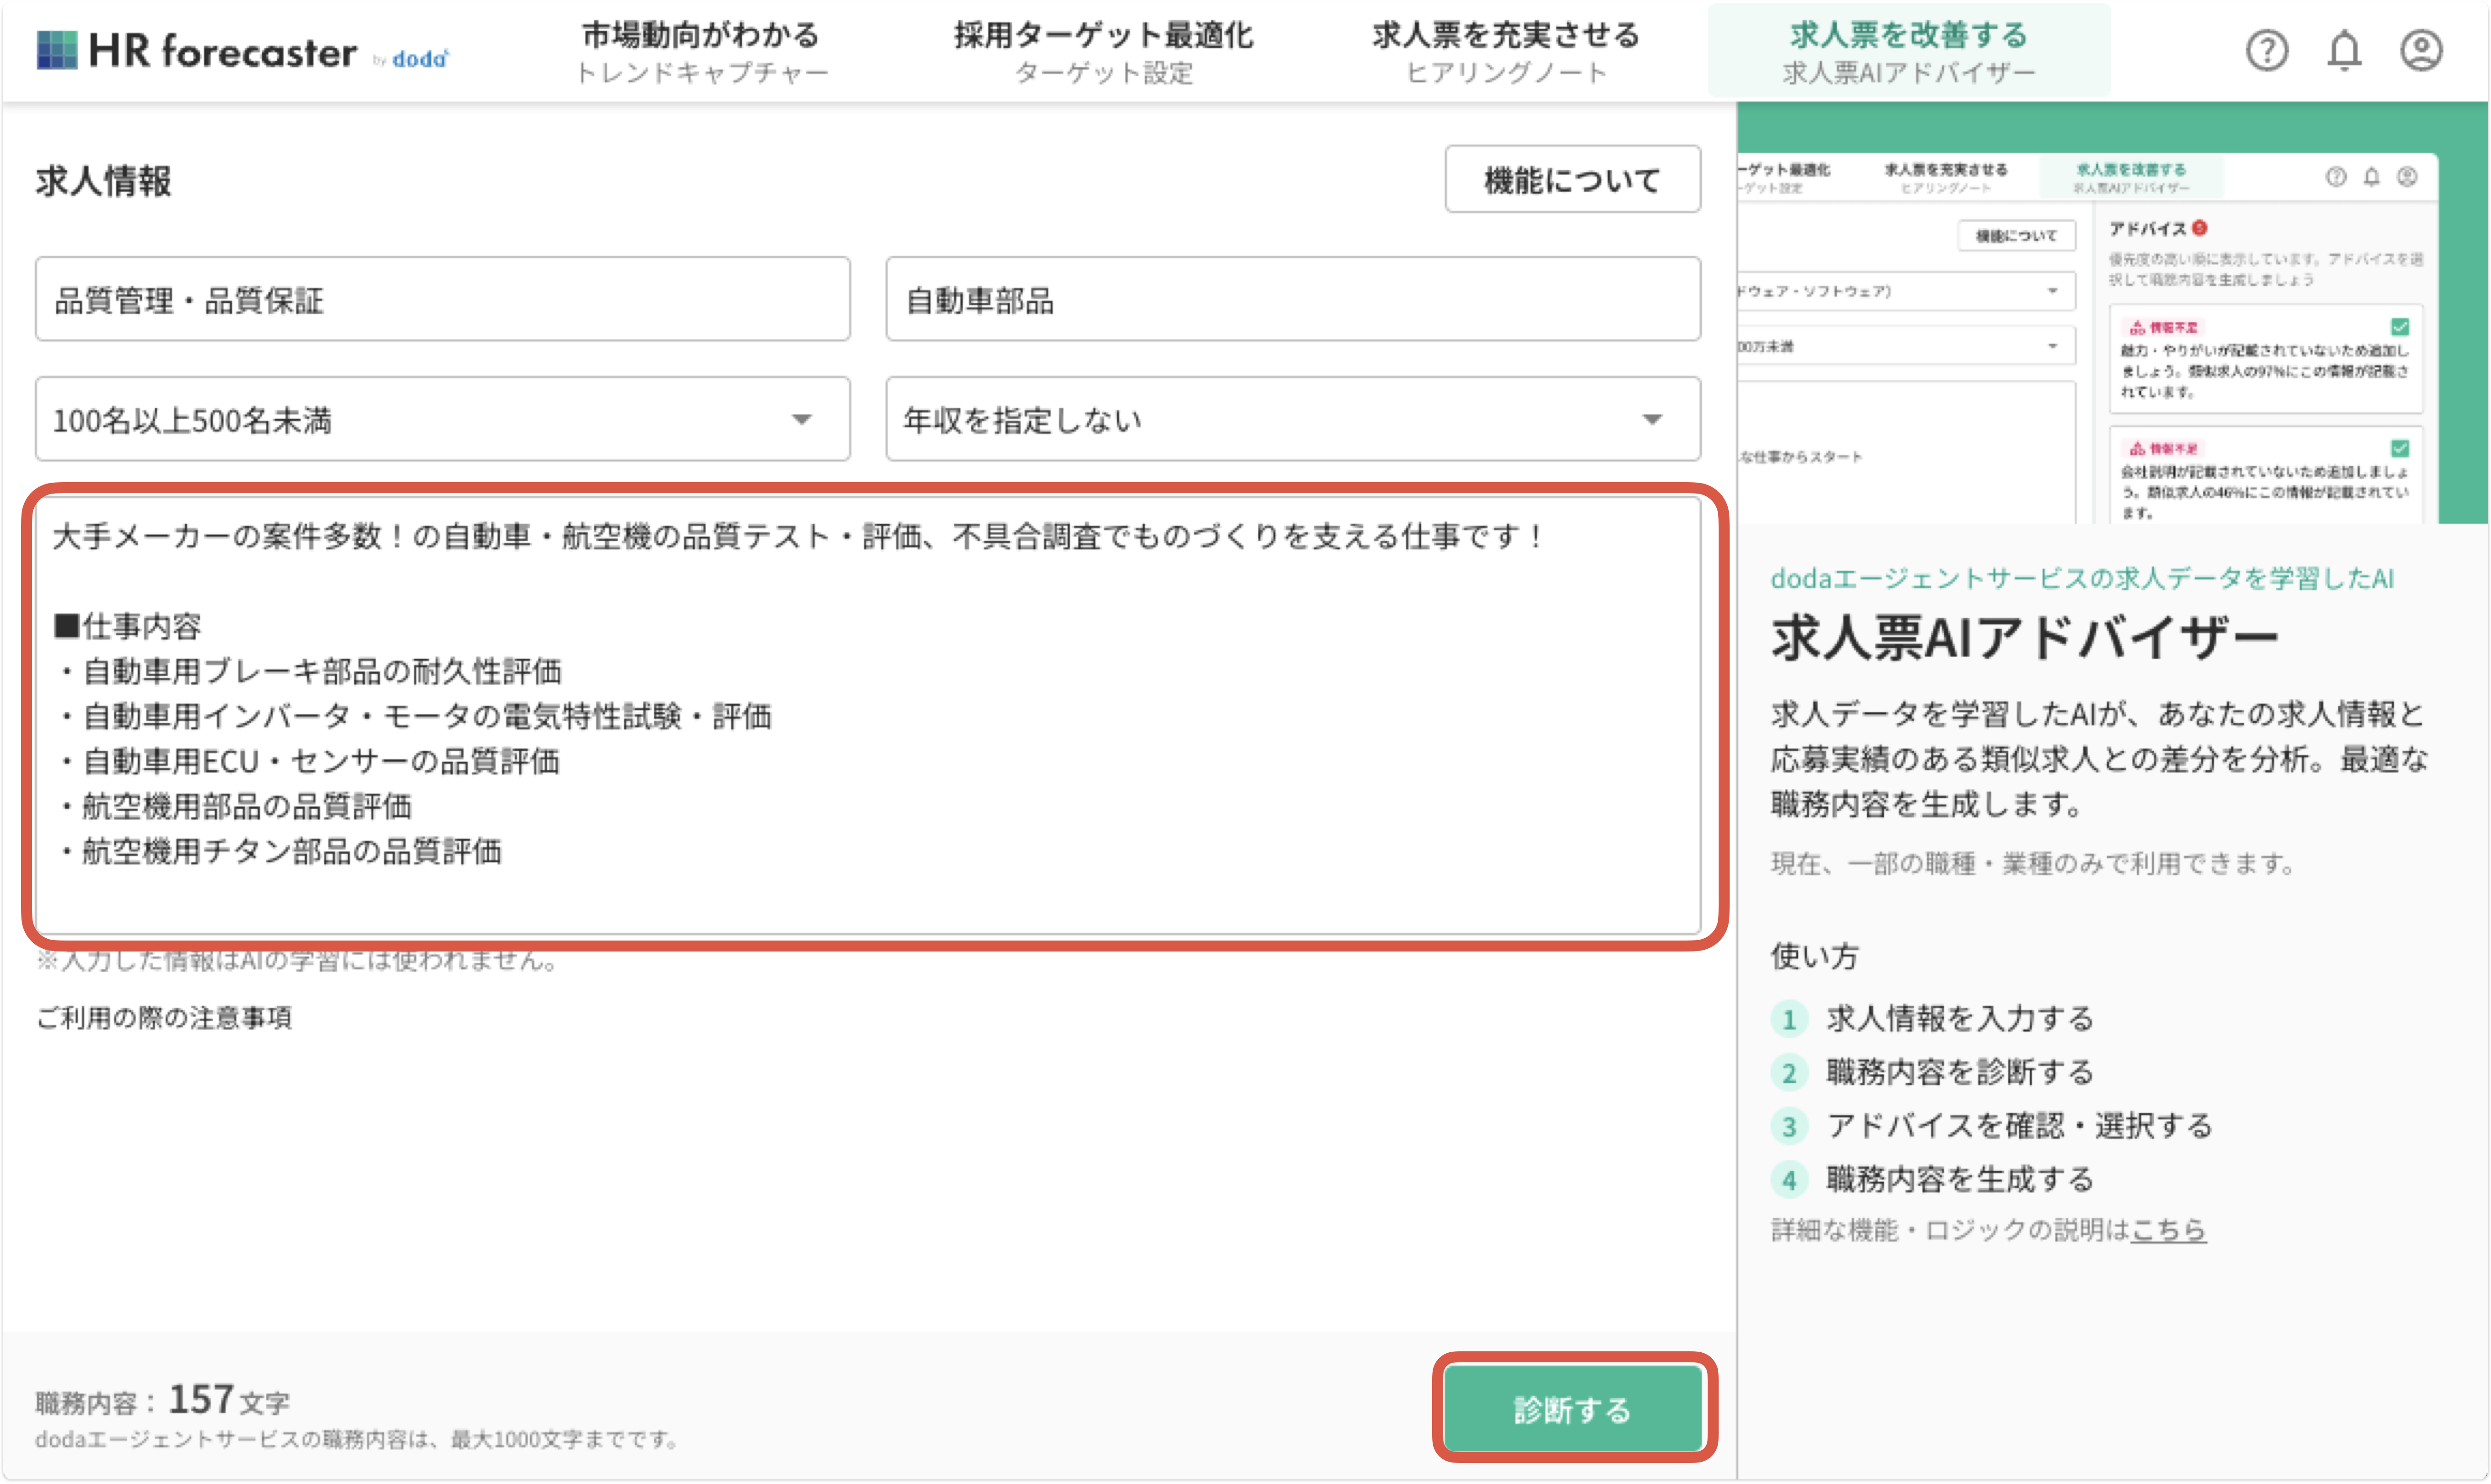The height and width of the screenshot is (1484, 2491).
Task: Open the user account profile icon
Action: tap(2421, 51)
